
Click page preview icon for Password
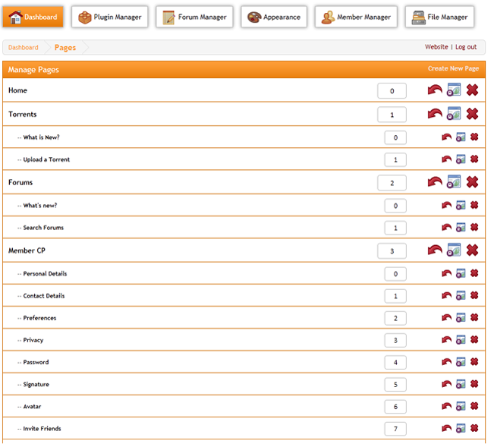(x=461, y=362)
